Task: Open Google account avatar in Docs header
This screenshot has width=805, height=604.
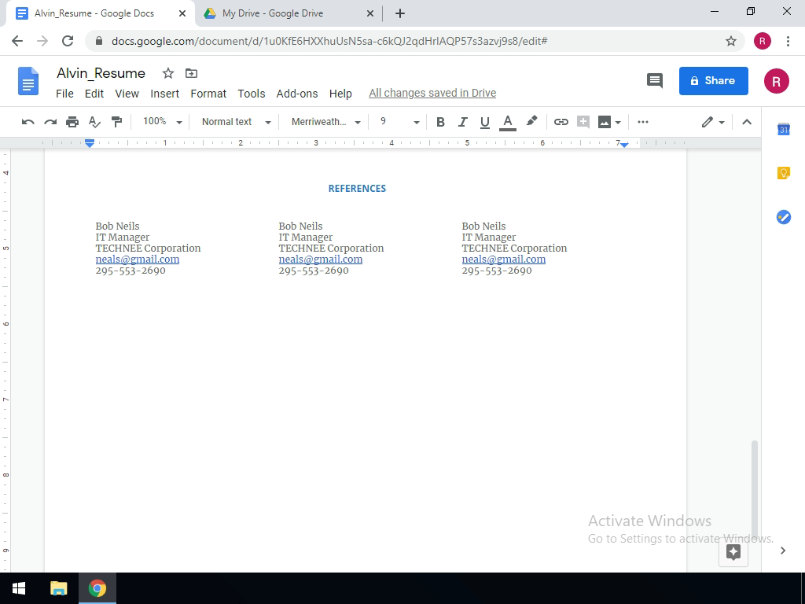Action: tap(776, 81)
